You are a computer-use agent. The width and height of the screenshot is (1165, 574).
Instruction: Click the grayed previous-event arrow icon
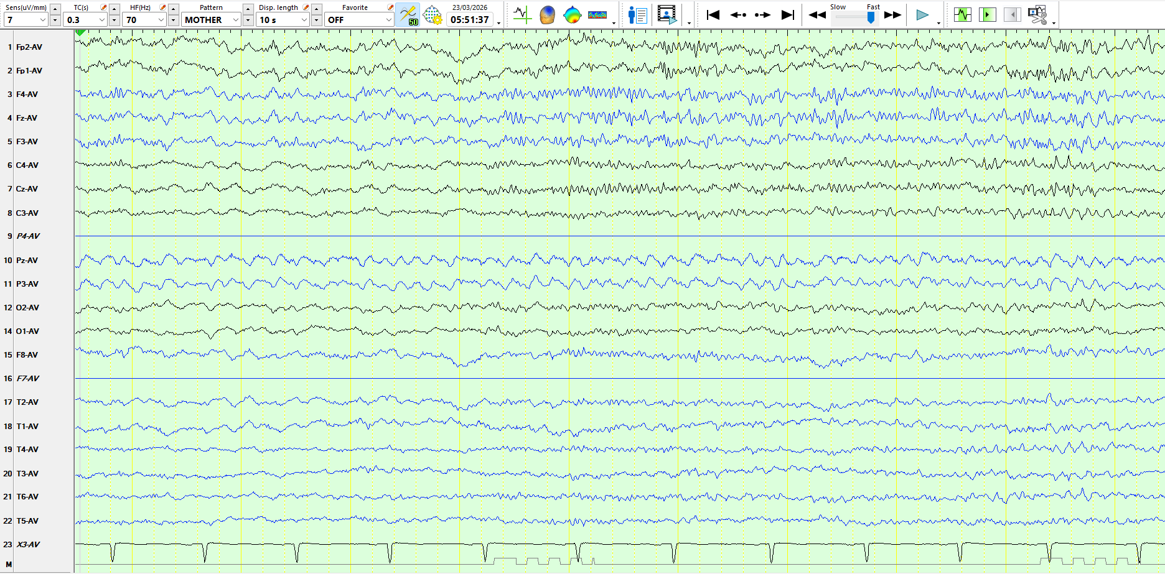pos(1012,14)
